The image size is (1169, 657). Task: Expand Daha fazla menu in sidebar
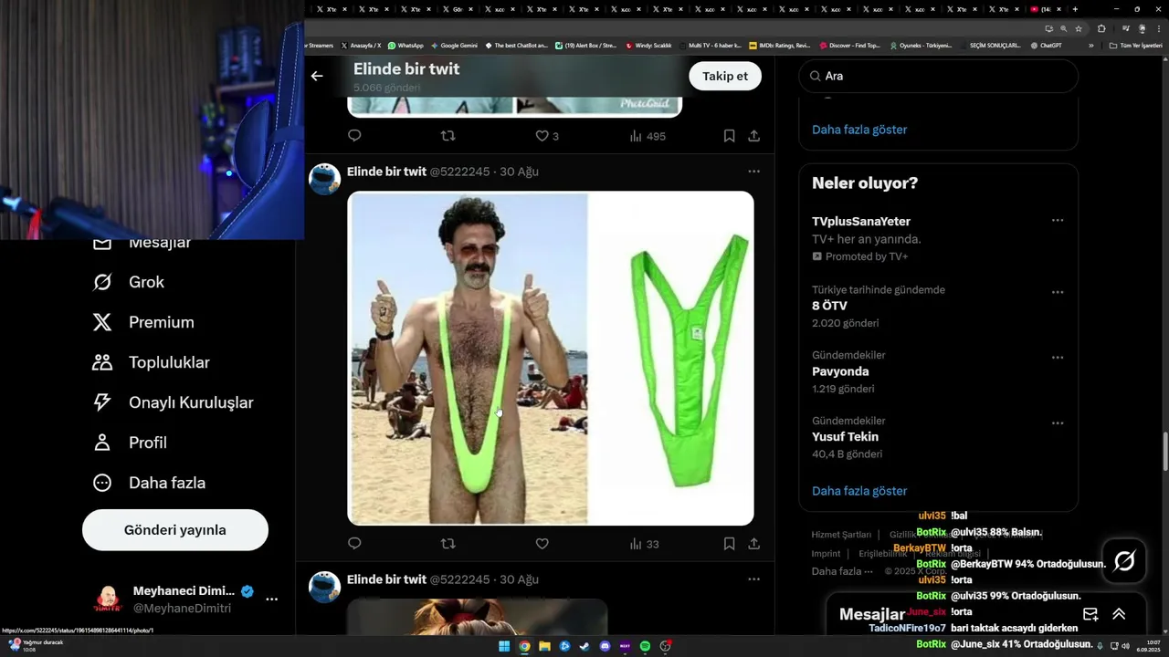(149, 483)
